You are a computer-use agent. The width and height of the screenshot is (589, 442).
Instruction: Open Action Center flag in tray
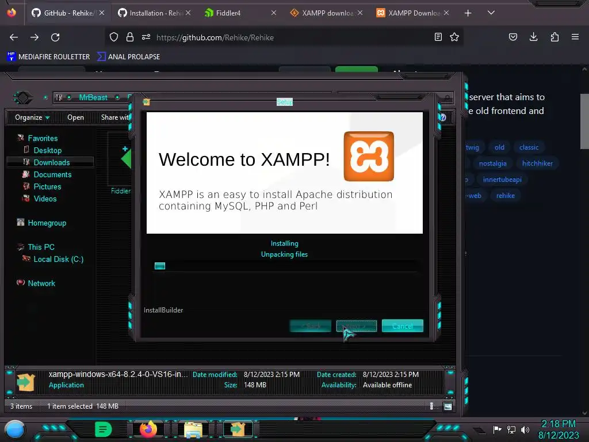[497, 429]
